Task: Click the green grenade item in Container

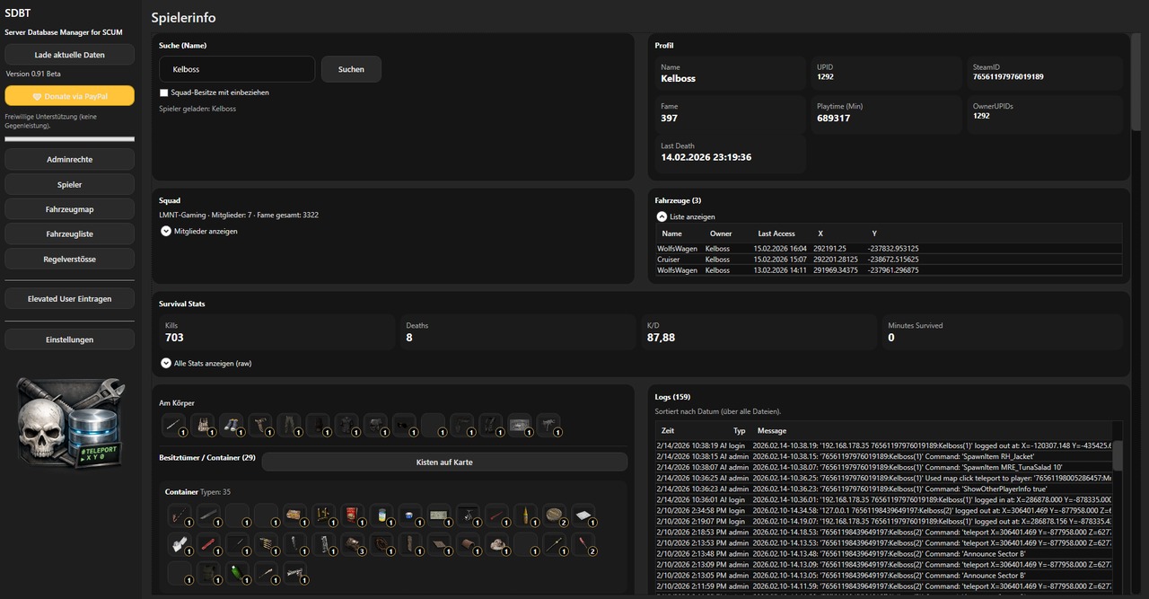Action: click(237, 573)
